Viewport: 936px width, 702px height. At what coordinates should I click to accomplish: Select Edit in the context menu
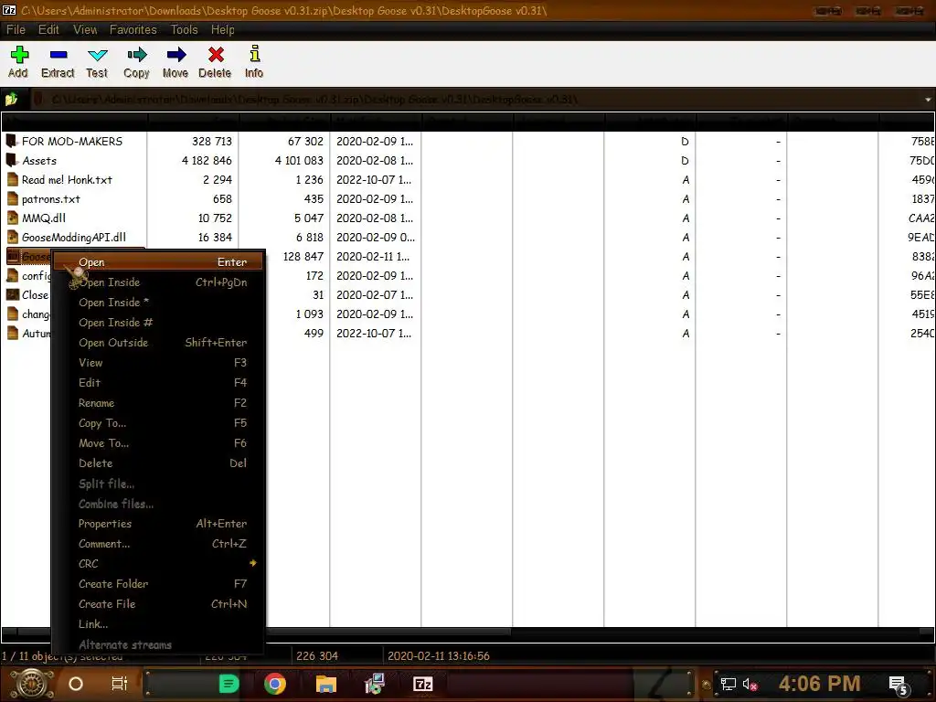(158, 383)
